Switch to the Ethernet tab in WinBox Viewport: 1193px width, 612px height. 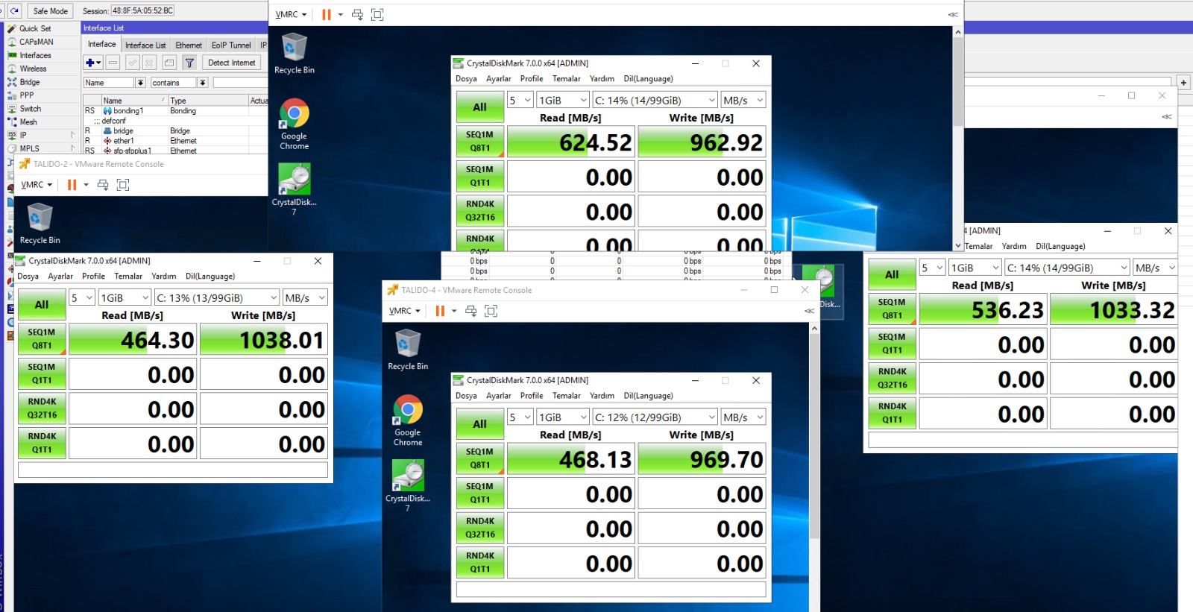pos(189,45)
